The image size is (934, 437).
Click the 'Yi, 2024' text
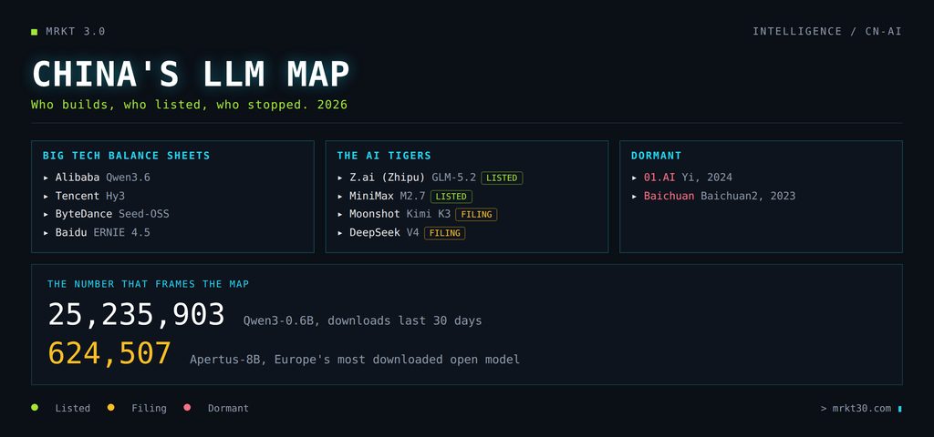tap(707, 178)
